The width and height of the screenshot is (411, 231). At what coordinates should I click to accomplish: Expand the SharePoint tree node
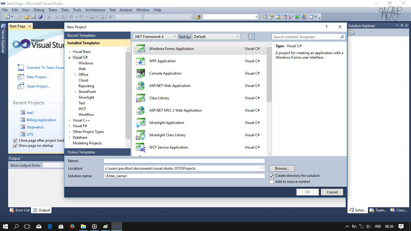pyautogui.click(x=76, y=92)
